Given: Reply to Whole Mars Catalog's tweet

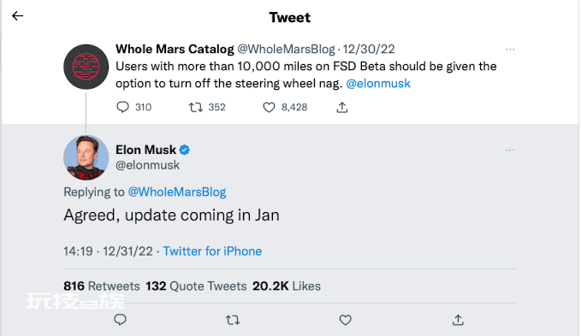Looking at the screenshot, I should [x=122, y=108].
